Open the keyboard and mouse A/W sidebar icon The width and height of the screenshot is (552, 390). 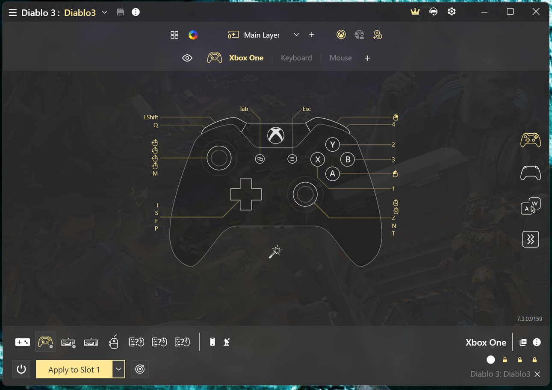(530, 206)
